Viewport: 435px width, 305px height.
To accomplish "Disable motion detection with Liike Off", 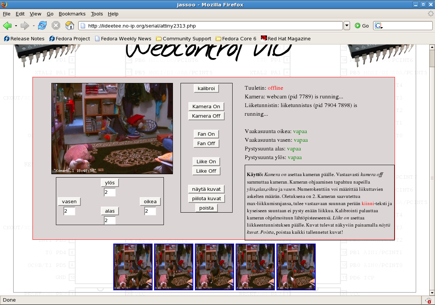I will pos(206,171).
